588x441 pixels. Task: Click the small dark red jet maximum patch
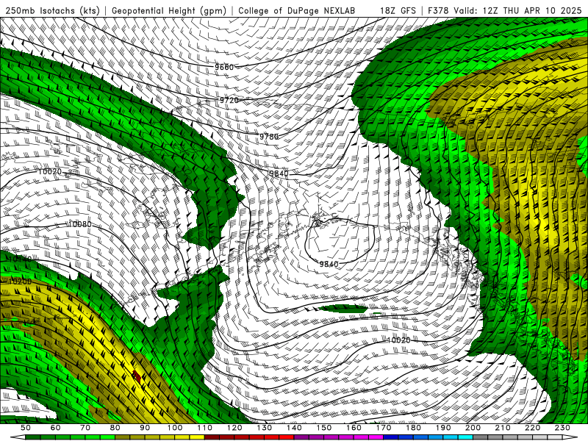[137, 376]
